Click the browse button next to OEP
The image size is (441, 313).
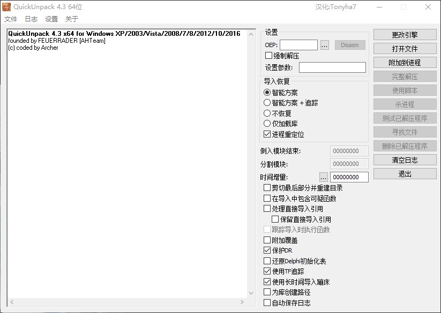click(325, 45)
